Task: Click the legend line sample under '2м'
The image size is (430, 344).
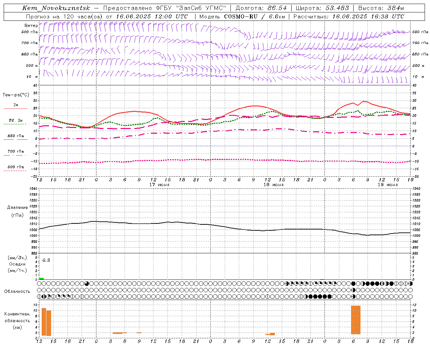Action: pos(15,109)
